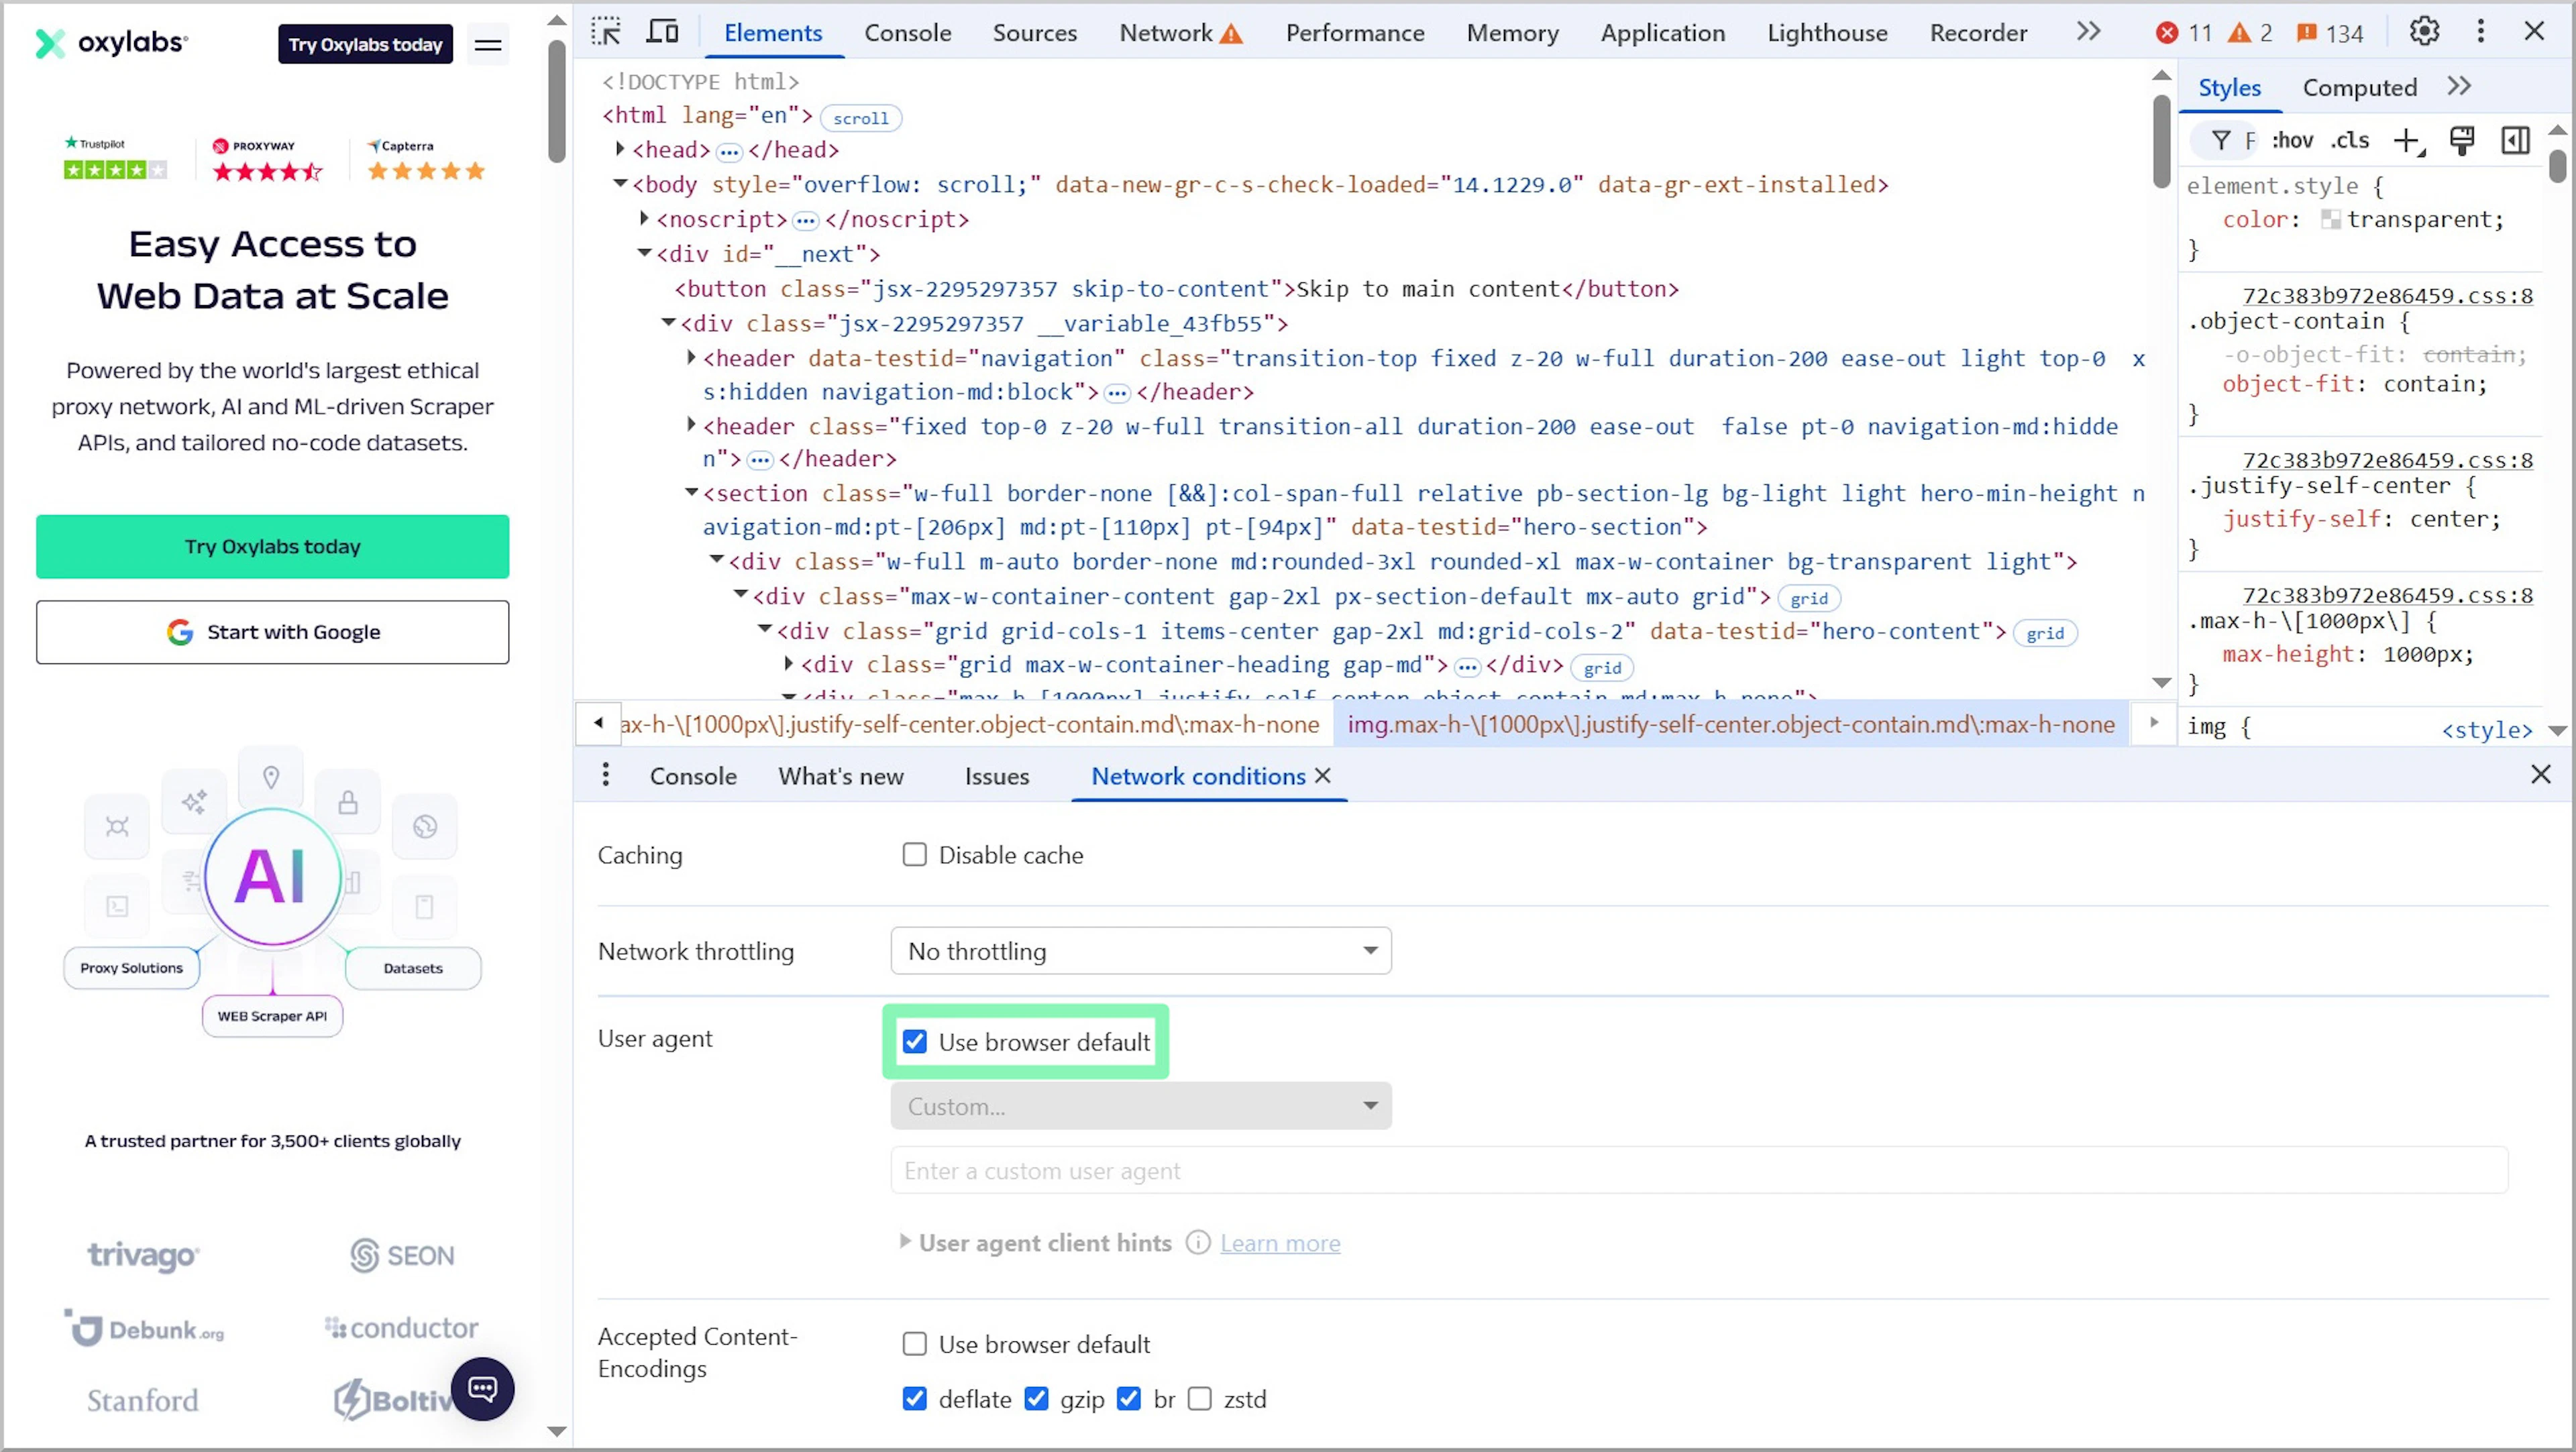The width and height of the screenshot is (2576, 1452).
Task: Open the style source link beside img rule
Action: (2486, 729)
